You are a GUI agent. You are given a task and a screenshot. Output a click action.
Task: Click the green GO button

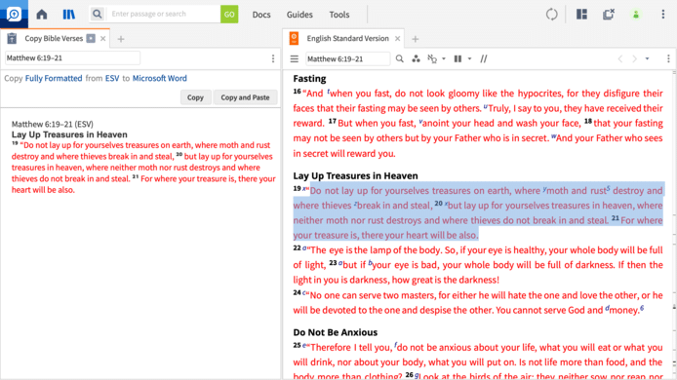coord(229,15)
